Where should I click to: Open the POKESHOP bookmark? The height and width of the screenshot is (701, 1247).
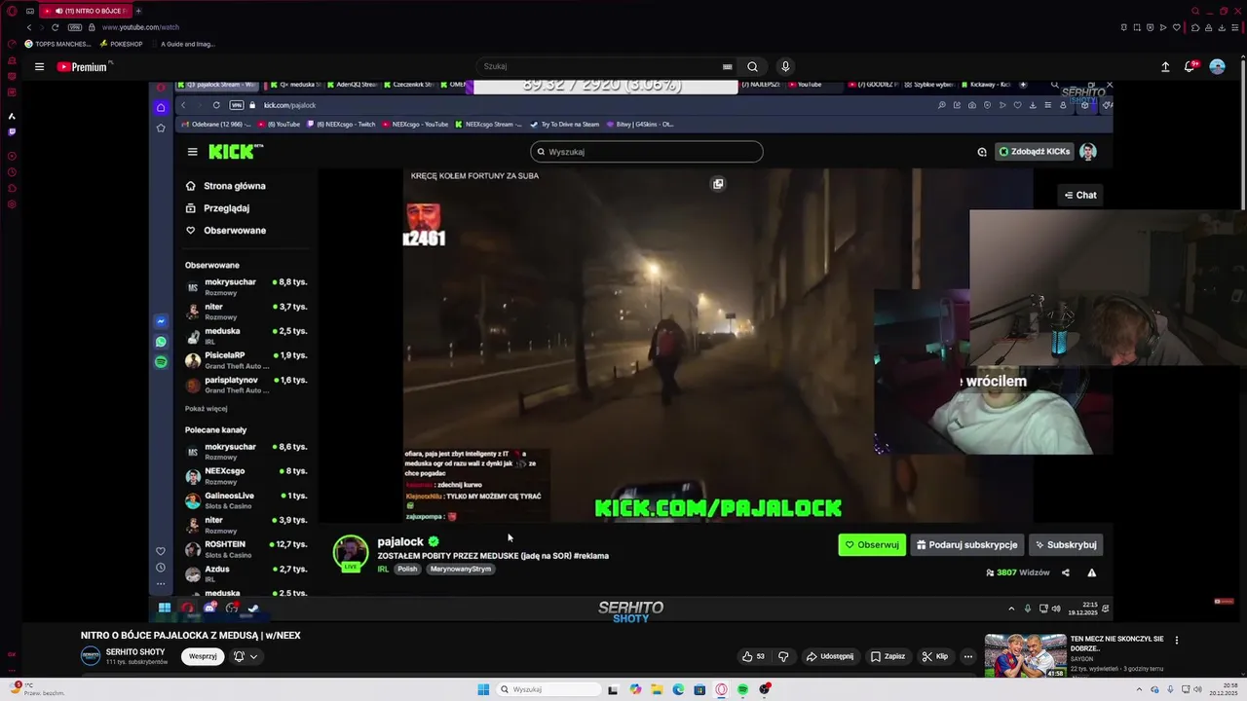[x=122, y=44]
